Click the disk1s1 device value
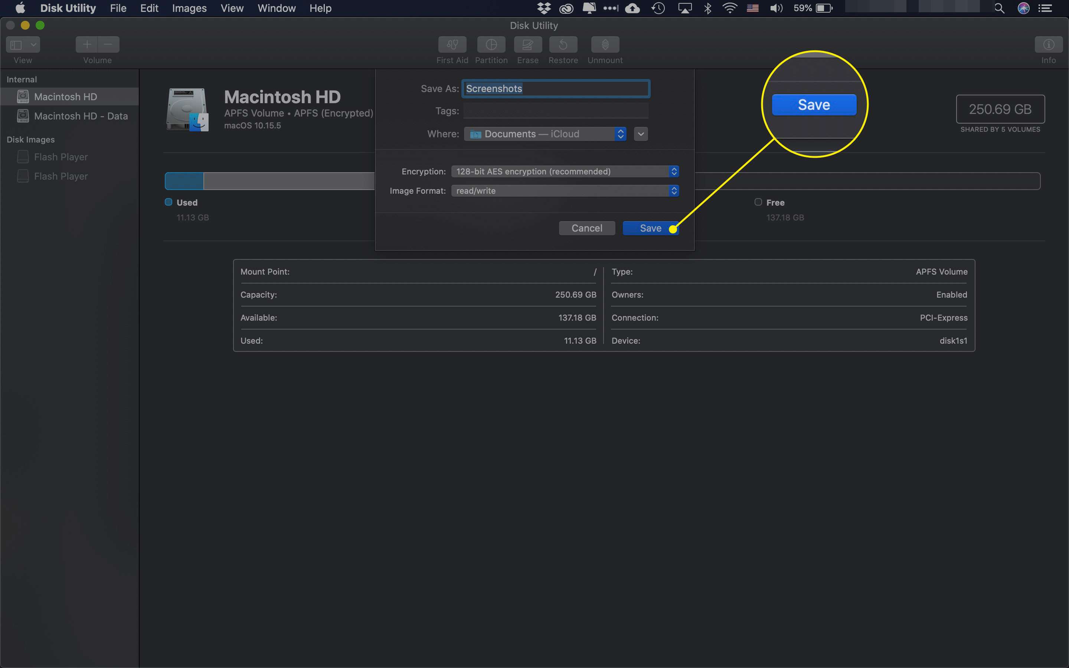 (953, 341)
